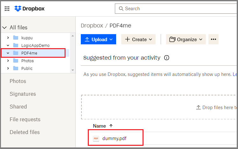Click the Create button
The width and height of the screenshot is (238, 149).
tap(138, 39)
